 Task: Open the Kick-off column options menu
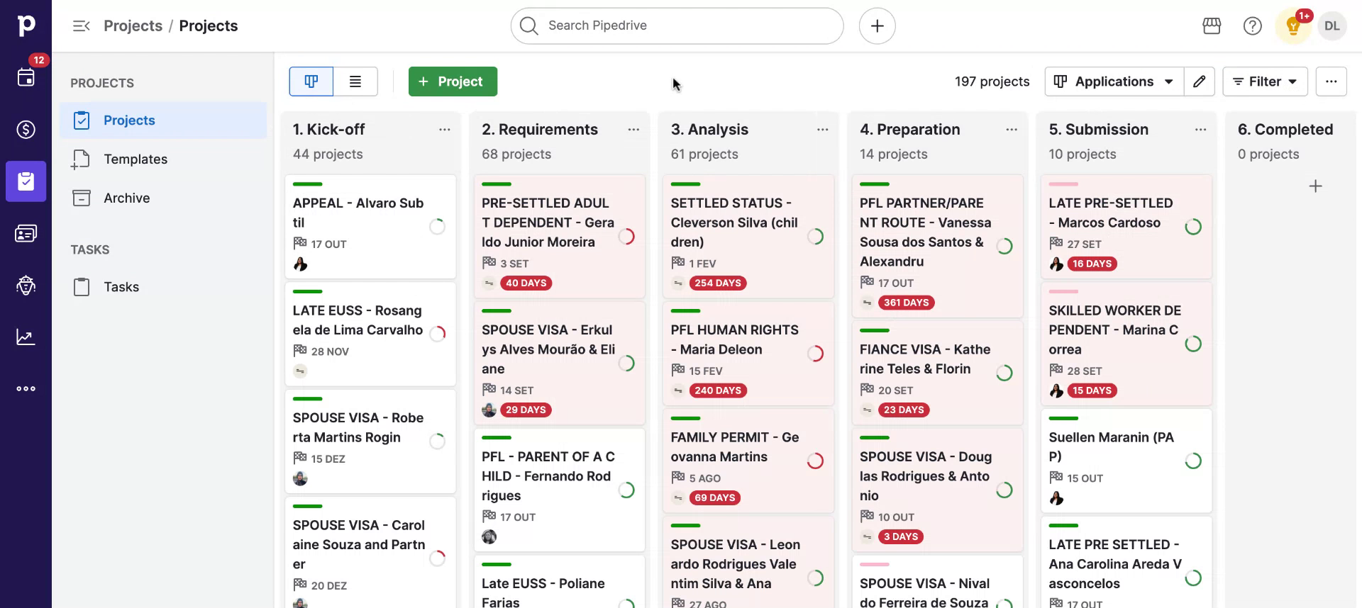tap(444, 130)
